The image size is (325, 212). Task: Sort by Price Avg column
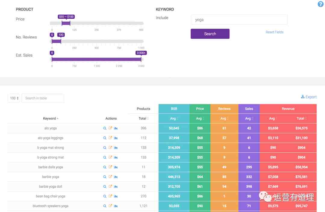click(200, 118)
